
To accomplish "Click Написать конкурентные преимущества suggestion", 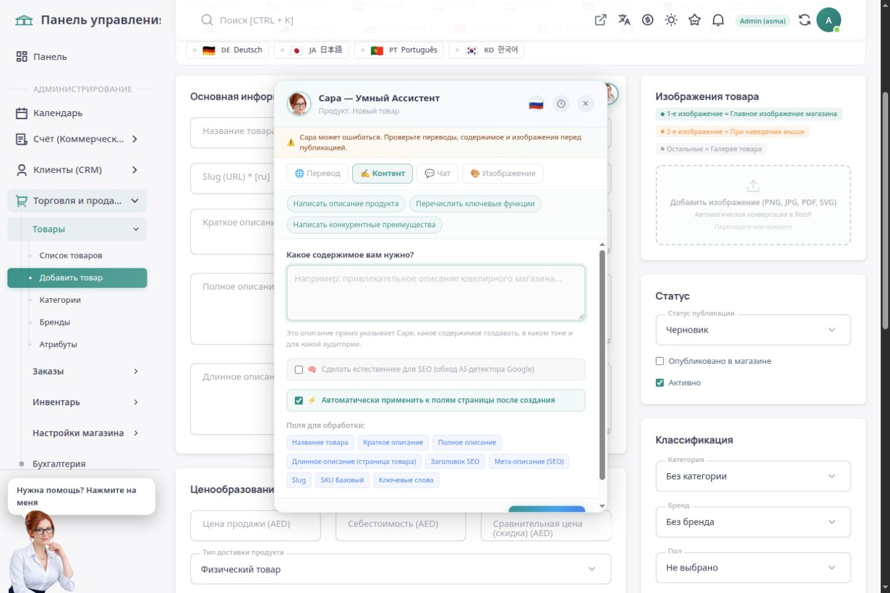I will (x=364, y=225).
